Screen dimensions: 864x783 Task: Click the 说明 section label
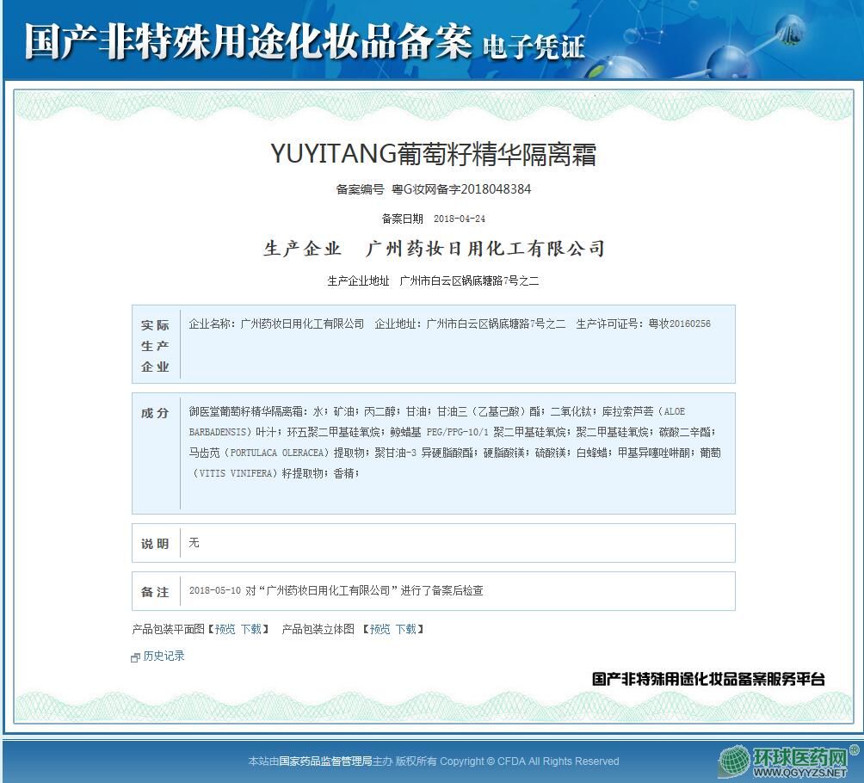(x=156, y=544)
